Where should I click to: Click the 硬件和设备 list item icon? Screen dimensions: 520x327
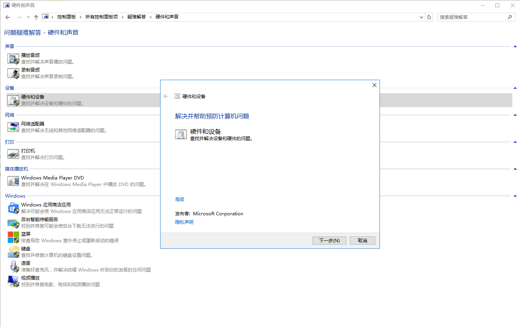pyautogui.click(x=13, y=100)
